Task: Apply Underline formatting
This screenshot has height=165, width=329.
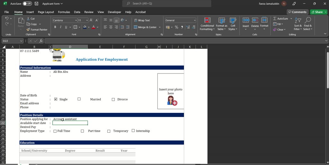Action: 66,27
